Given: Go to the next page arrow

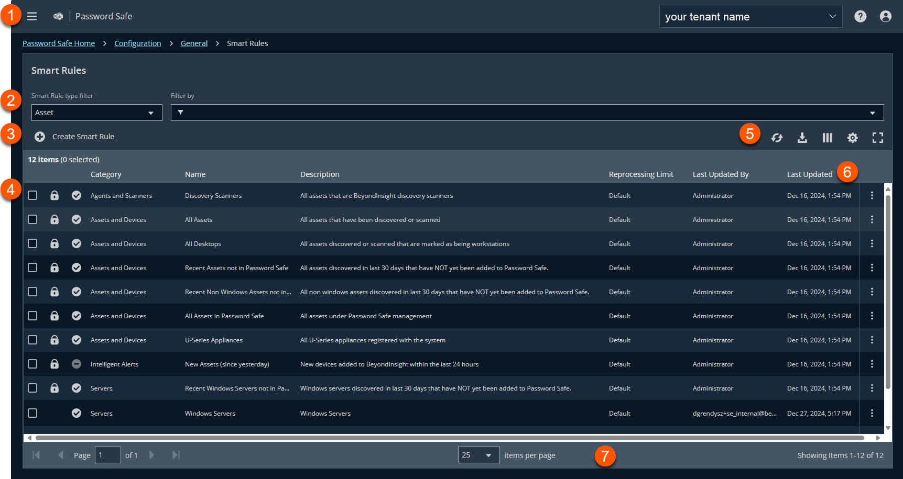Looking at the screenshot, I should tap(152, 455).
